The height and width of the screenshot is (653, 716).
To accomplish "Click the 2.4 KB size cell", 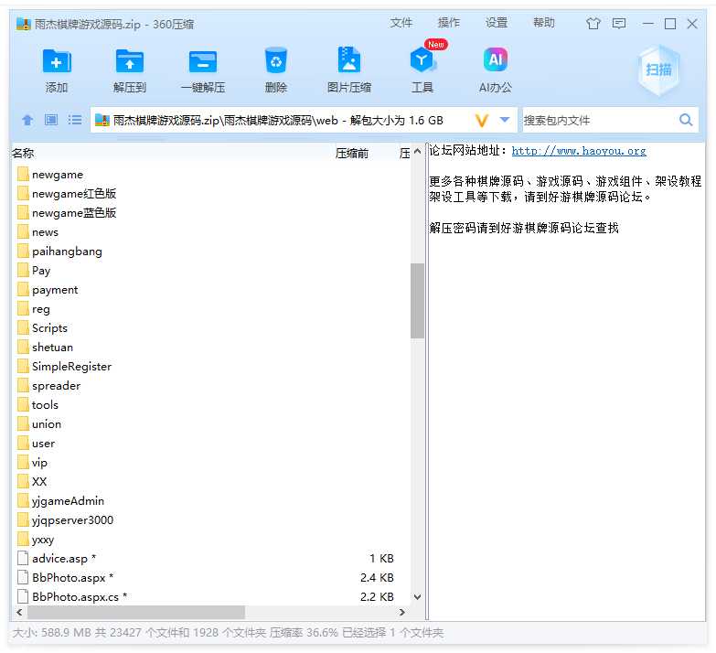I will click(377, 577).
